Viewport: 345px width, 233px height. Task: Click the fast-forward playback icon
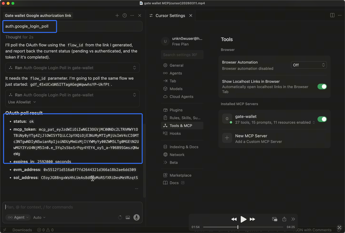point(252,219)
